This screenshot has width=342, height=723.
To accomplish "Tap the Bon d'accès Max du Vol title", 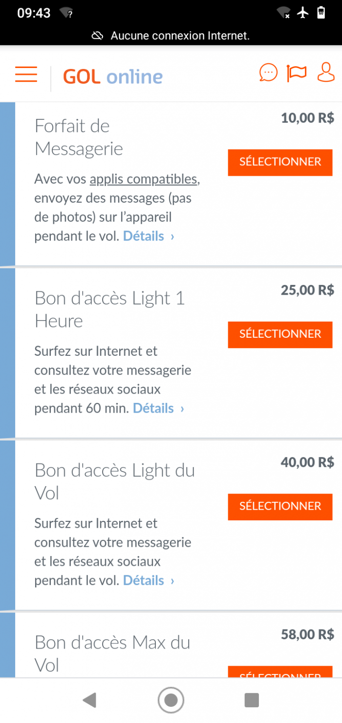I will [112, 653].
